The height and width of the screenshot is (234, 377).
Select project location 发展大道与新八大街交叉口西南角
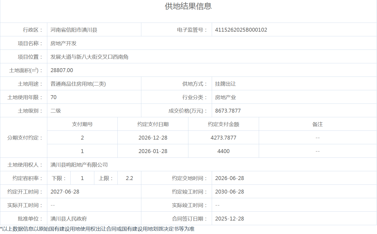[89, 57]
